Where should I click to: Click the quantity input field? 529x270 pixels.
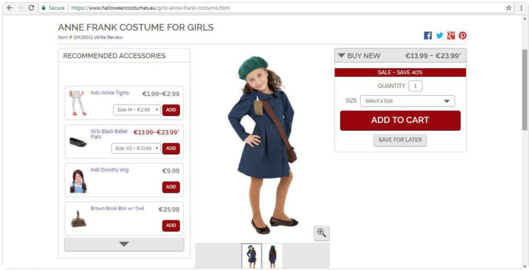point(415,86)
